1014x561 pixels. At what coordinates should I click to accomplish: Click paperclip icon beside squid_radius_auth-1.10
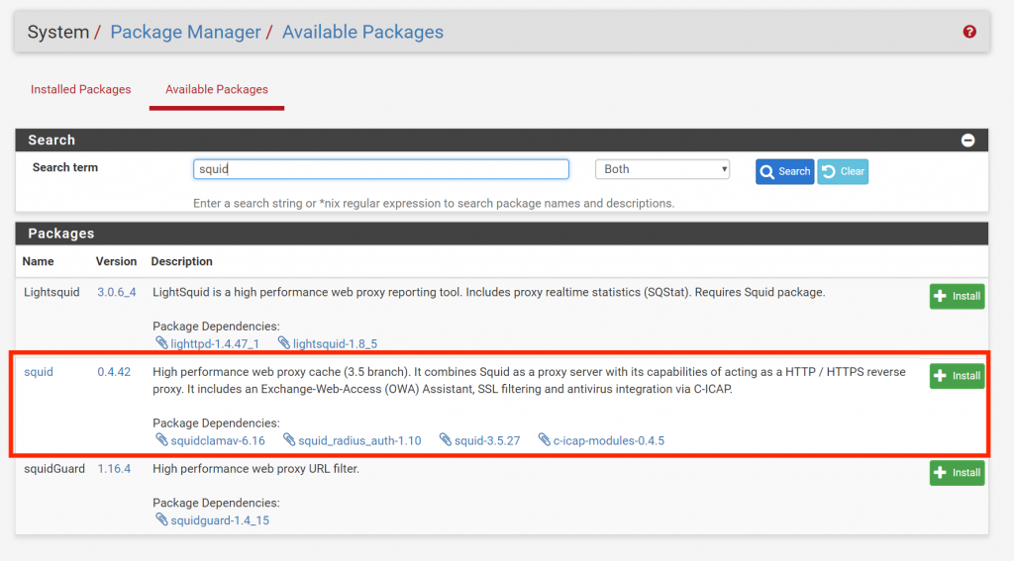coord(288,440)
